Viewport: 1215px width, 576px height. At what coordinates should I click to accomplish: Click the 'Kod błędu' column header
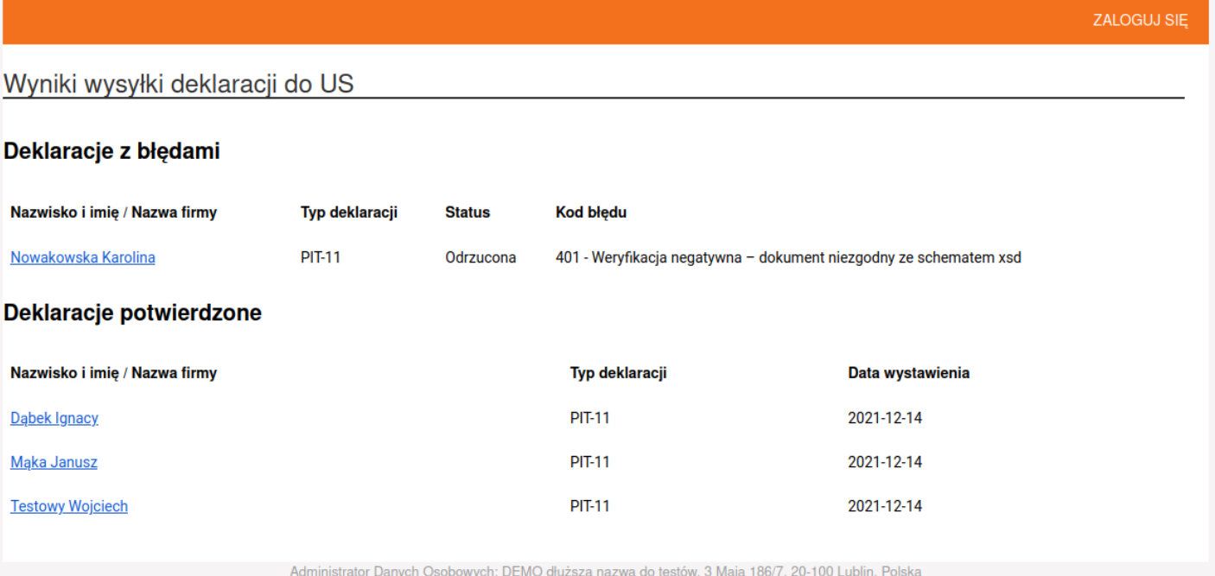click(x=590, y=212)
